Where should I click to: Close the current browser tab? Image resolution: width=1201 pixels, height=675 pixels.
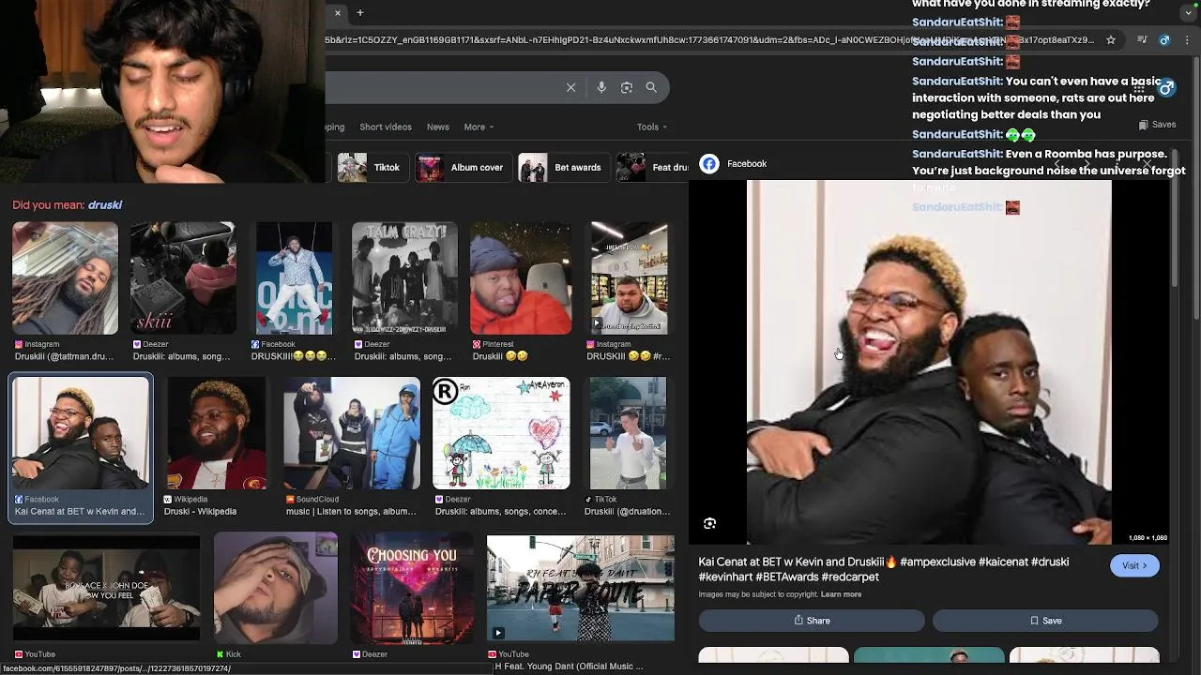click(x=338, y=13)
